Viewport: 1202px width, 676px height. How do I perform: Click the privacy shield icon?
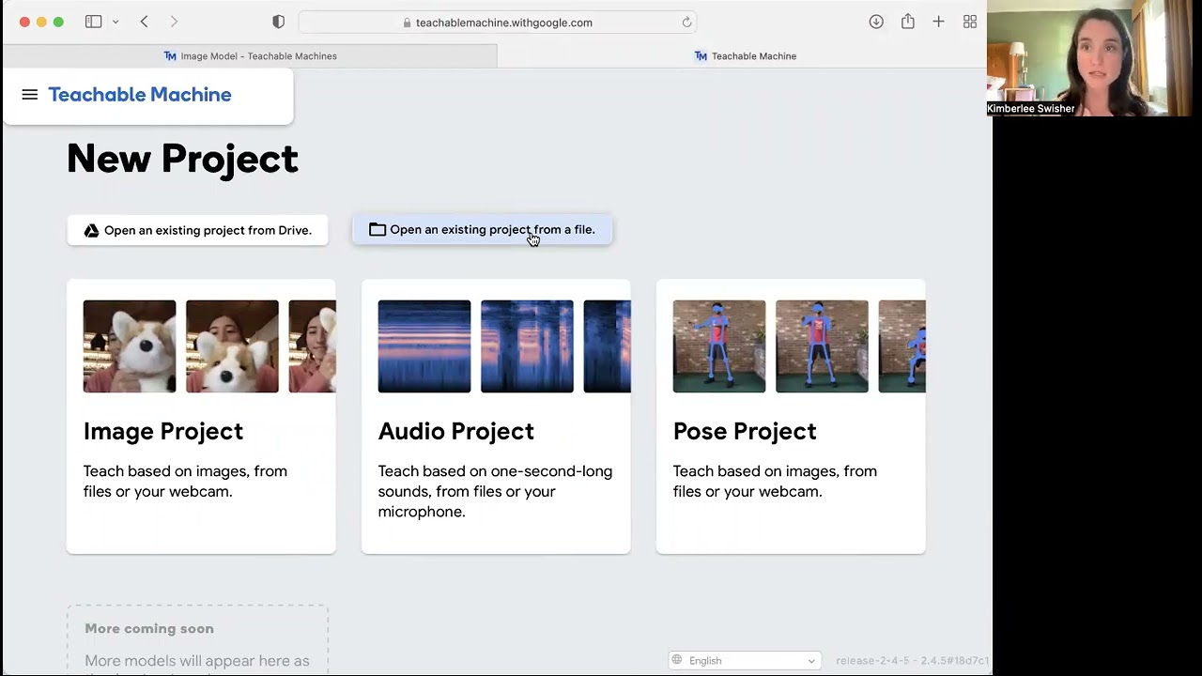(278, 22)
